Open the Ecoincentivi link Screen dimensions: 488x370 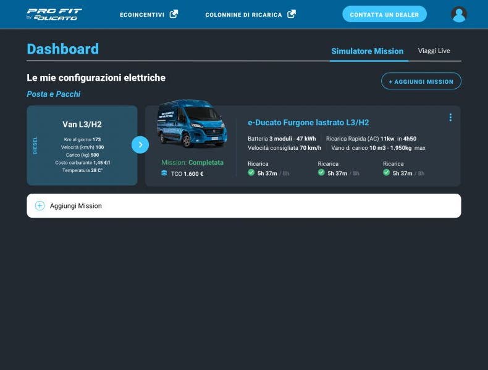coord(142,15)
